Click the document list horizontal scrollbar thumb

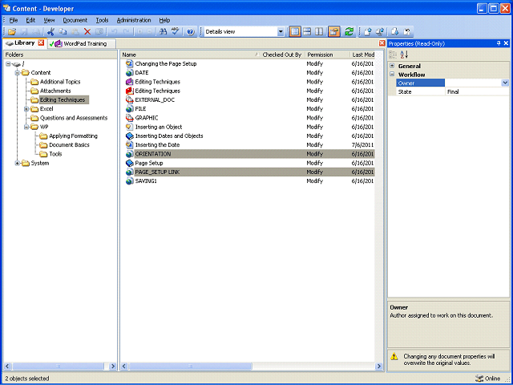(190, 366)
